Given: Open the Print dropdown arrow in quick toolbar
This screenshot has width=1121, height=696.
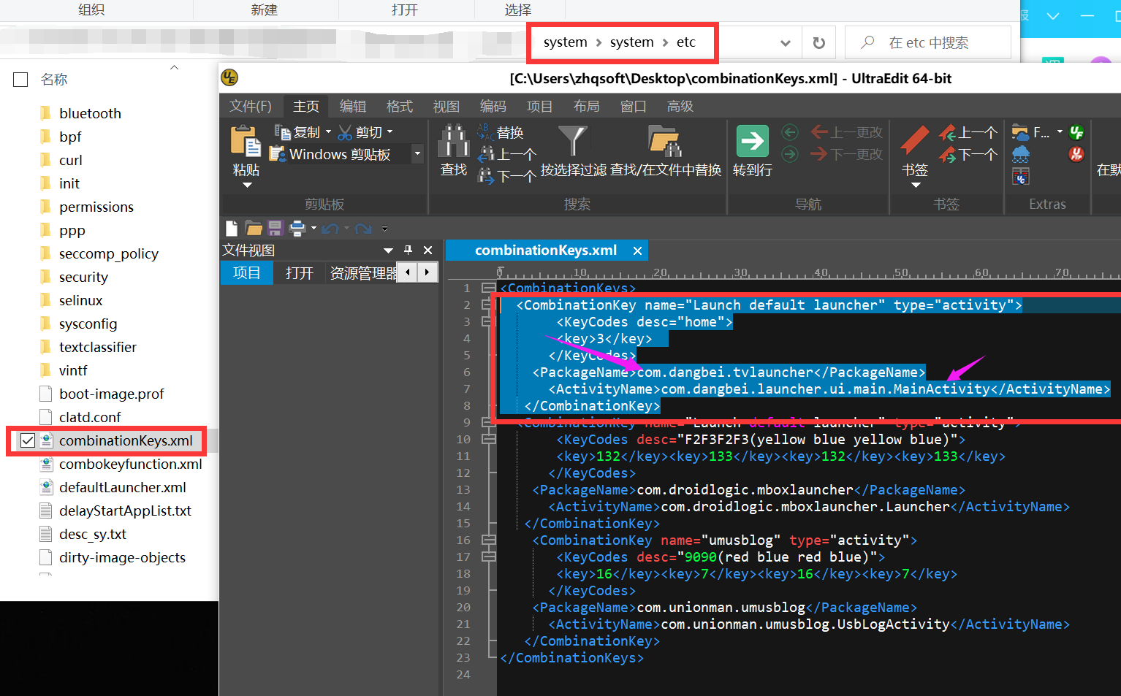Looking at the screenshot, I should pyautogui.click(x=314, y=229).
